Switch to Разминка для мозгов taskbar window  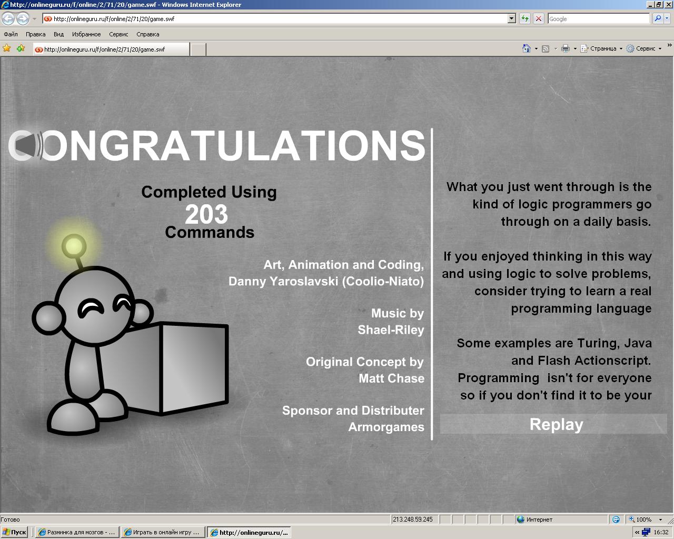tap(77, 532)
